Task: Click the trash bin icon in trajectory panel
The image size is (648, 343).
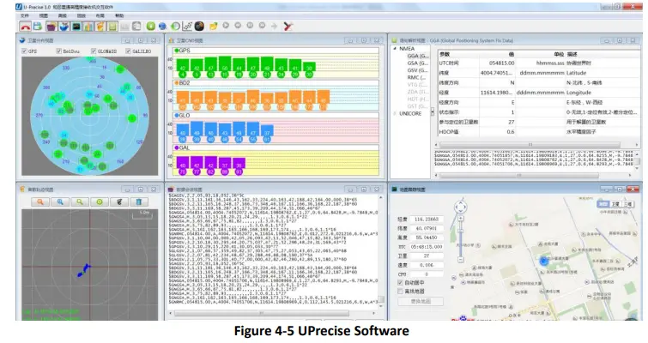Action: click(139, 202)
